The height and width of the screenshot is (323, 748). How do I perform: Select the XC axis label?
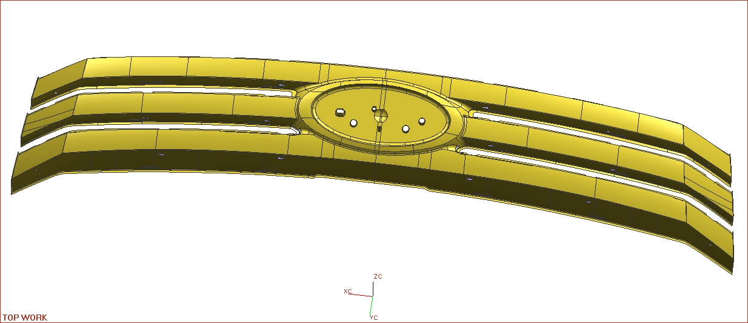(x=348, y=291)
